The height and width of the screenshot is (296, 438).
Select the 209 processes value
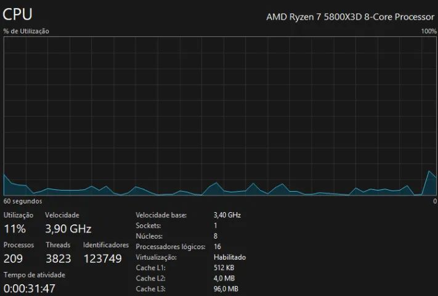tap(13, 258)
